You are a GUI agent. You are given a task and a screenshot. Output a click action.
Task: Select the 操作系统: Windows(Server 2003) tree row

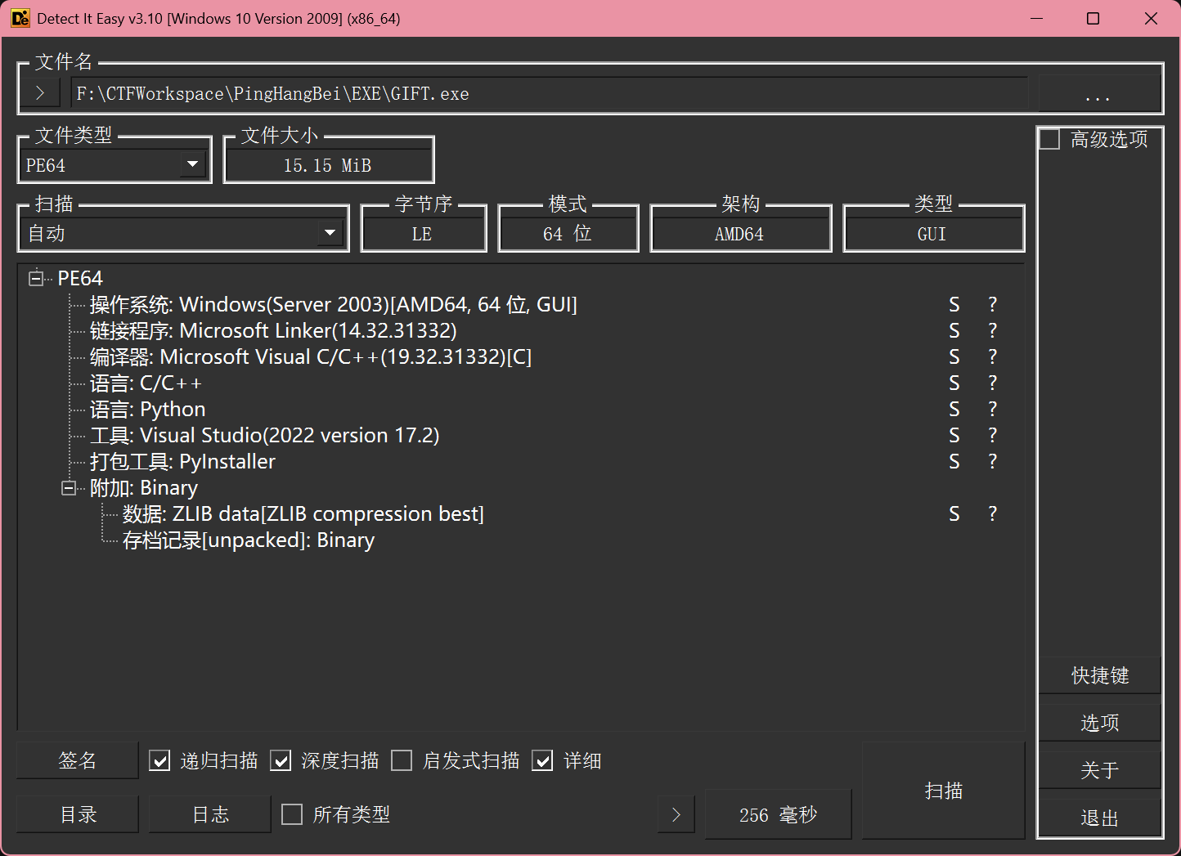click(x=333, y=304)
